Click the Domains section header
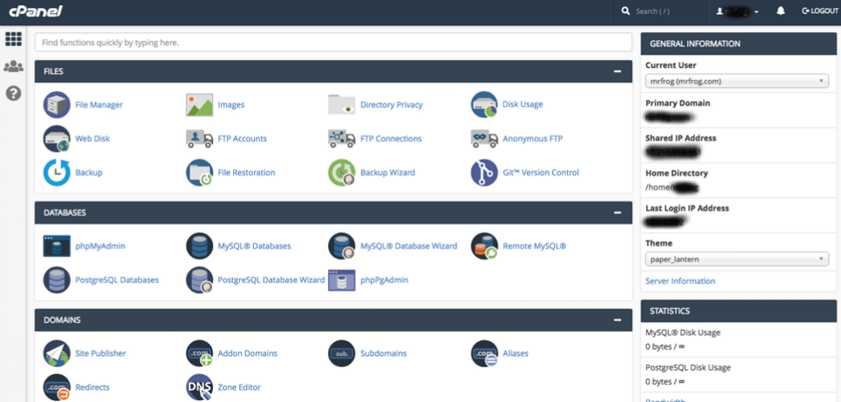The image size is (841, 402). point(333,320)
